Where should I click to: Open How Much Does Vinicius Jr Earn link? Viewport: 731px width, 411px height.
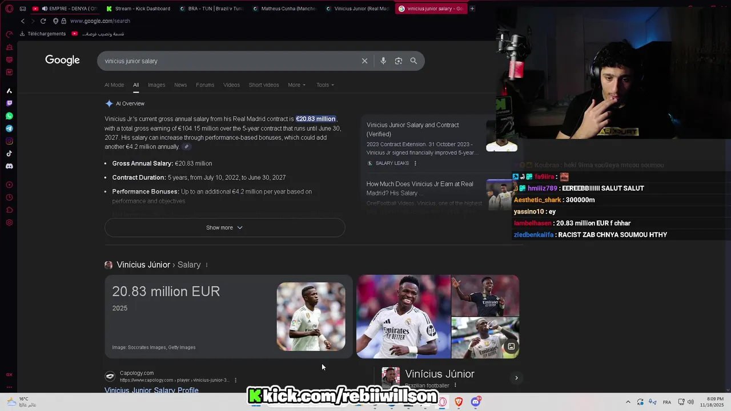click(x=420, y=188)
